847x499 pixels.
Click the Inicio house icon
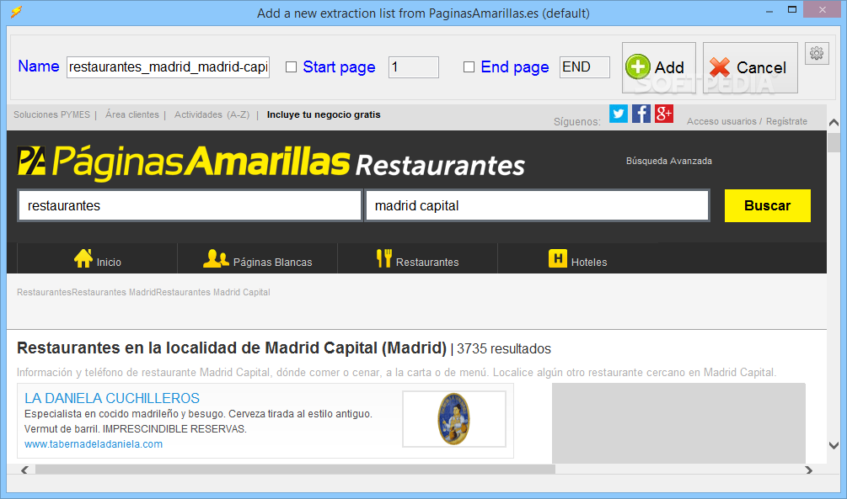(83, 258)
